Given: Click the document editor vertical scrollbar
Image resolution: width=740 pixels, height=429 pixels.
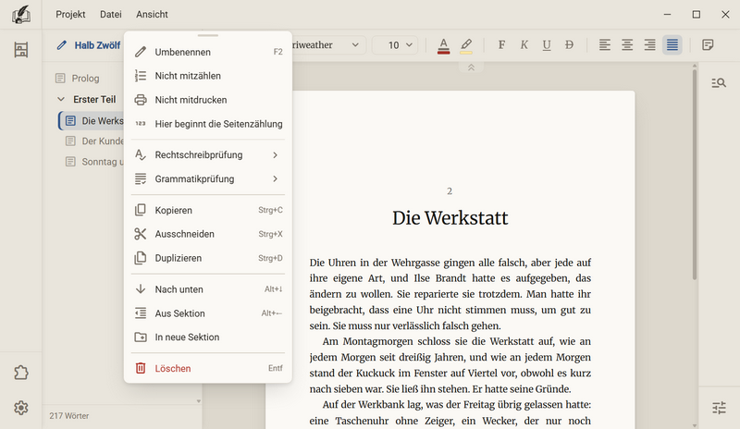Looking at the screenshot, I should point(695,175).
